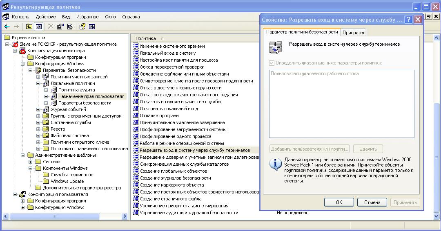Screen dimensions: 441x231
Task: Select Дополнительные параметры реестра tree item
Action: click(82, 188)
